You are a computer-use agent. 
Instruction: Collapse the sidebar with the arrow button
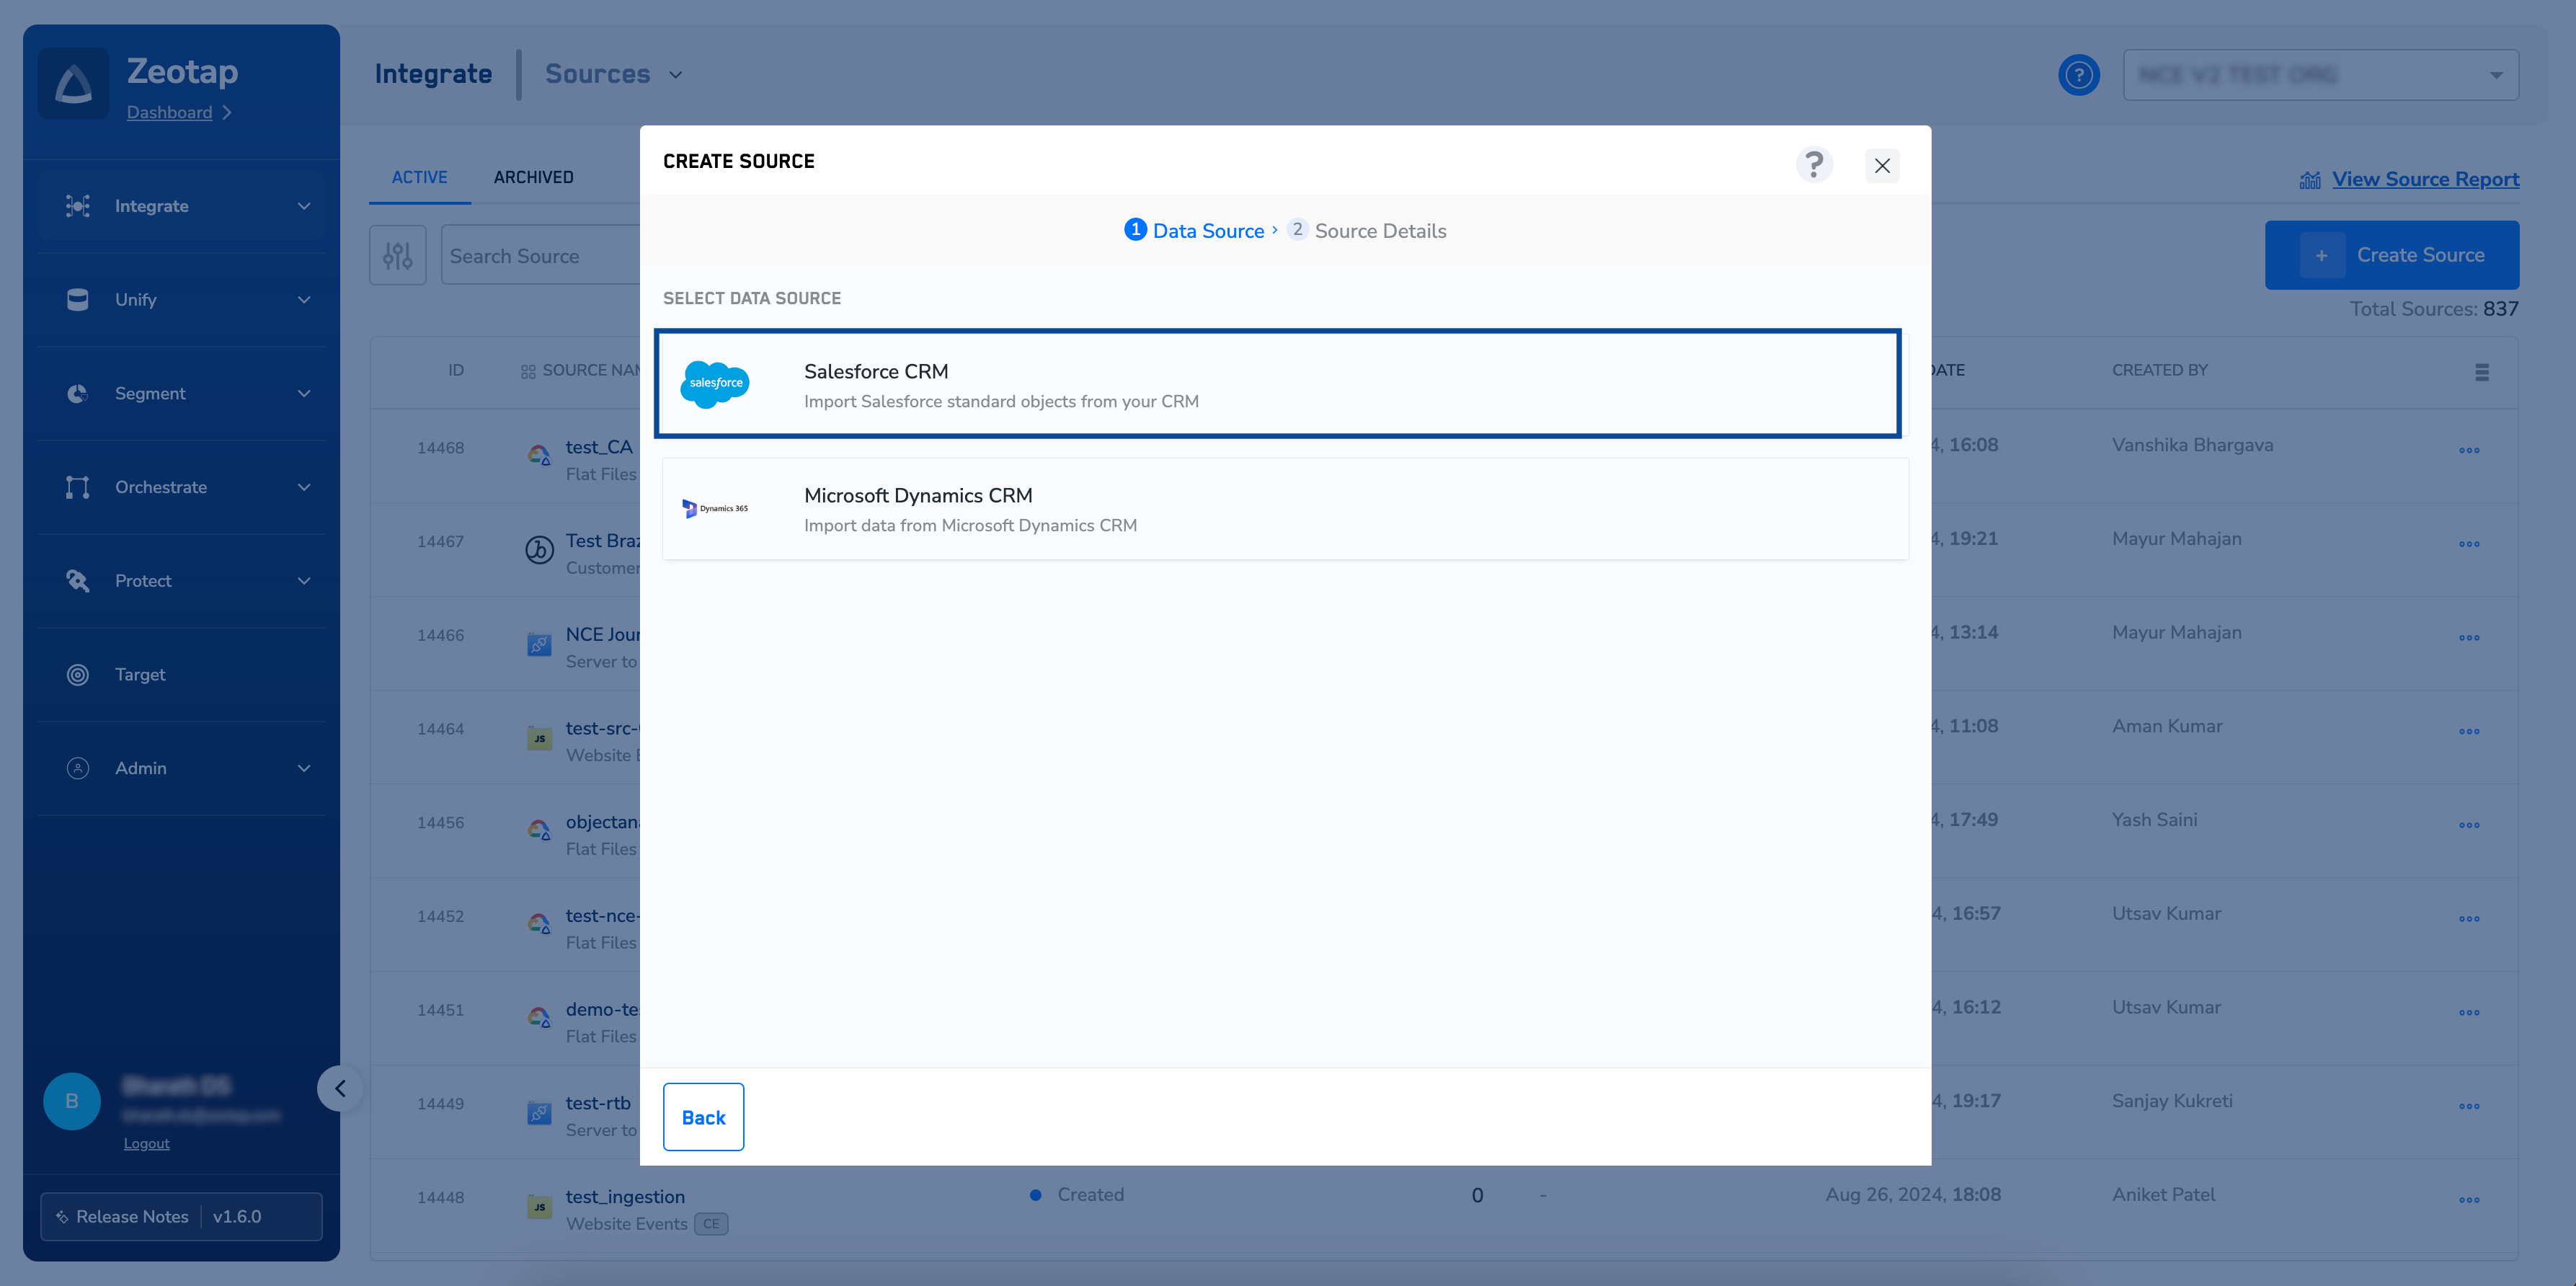tap(340, 1088)
